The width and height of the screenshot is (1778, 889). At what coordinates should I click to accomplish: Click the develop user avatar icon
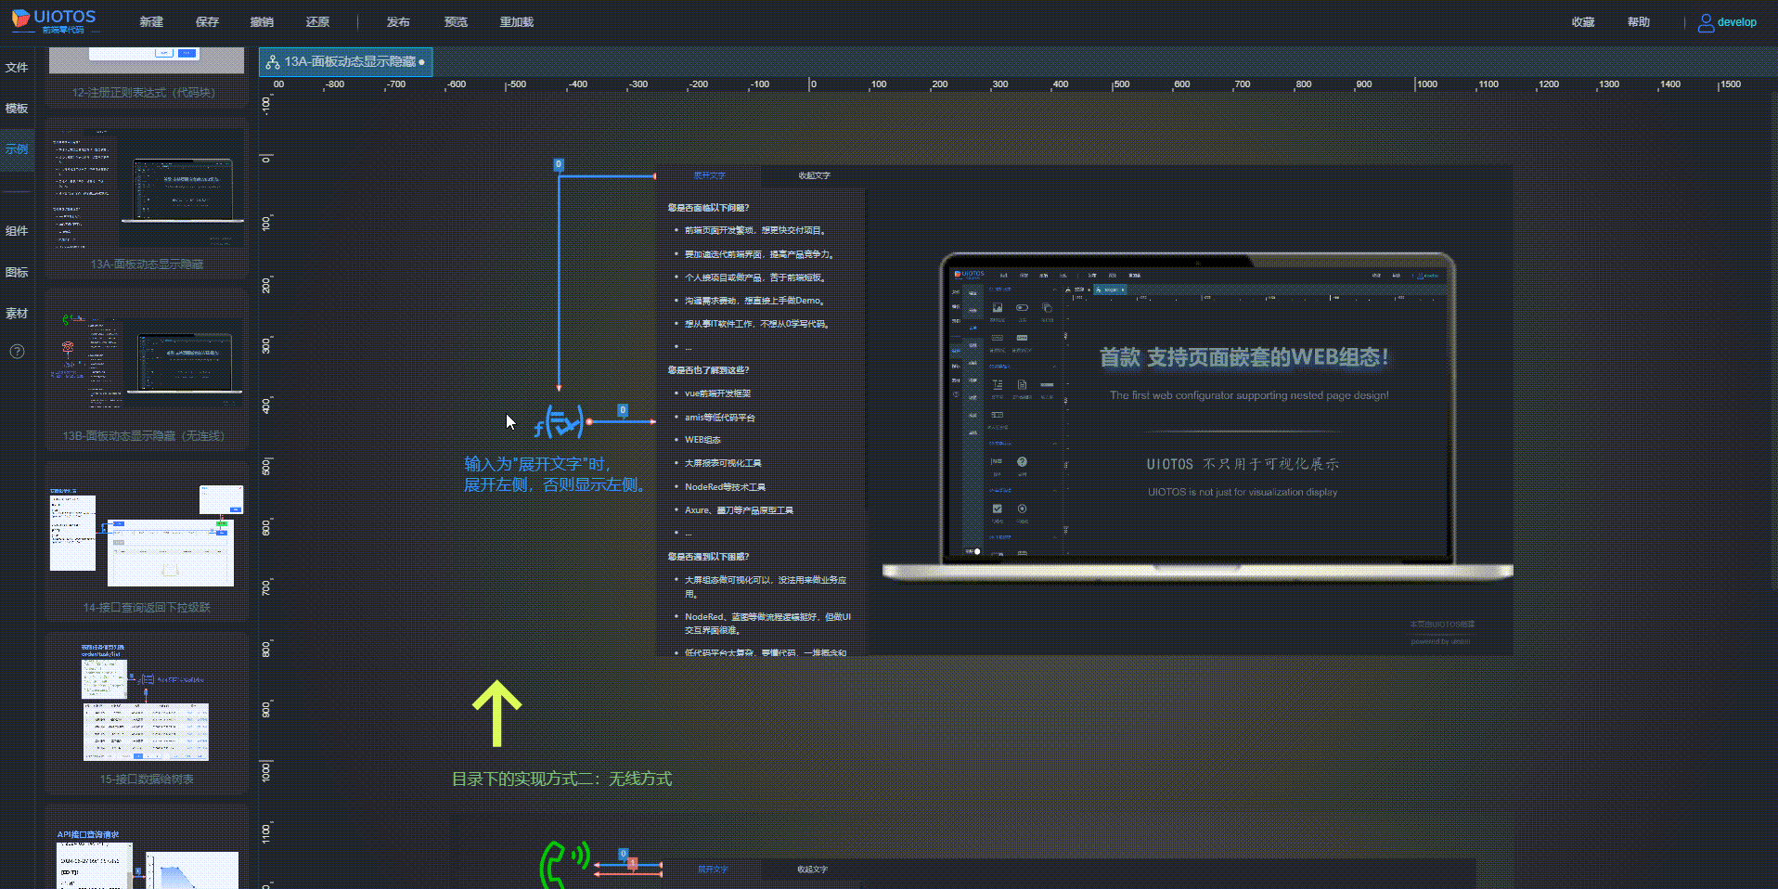1706,22
